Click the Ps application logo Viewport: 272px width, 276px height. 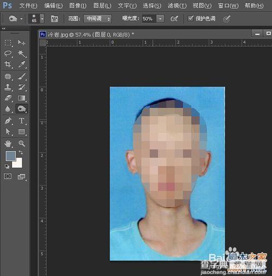[x=8, y=5]
